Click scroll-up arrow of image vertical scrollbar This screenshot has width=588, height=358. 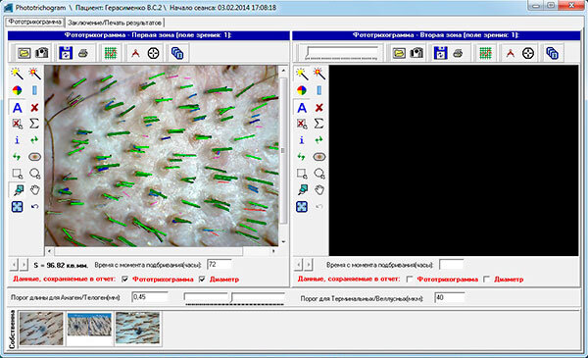(283, 70)
